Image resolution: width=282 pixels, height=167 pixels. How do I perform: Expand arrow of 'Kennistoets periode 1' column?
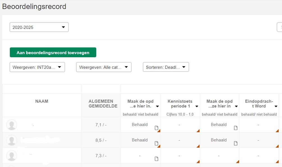197,106
